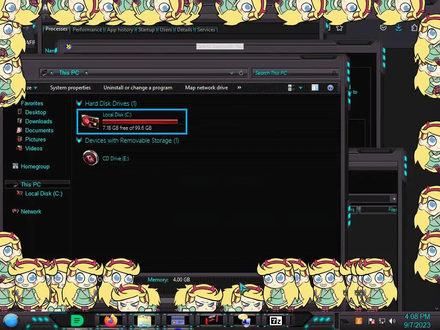Open Action Center flag tray icon
440x330 pixels.
[371, 321]
